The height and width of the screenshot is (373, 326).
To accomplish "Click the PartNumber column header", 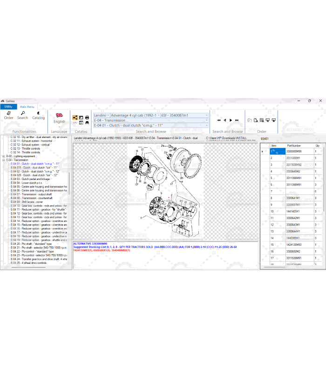I will click(x=293, y=145).
